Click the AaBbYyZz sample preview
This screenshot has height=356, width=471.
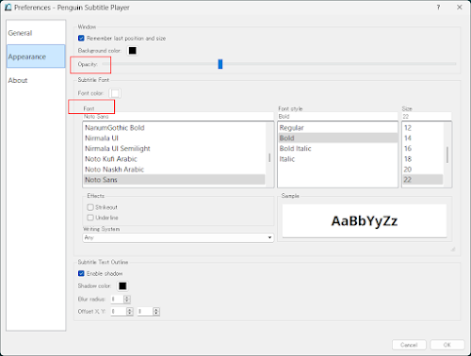pos(365,221)
